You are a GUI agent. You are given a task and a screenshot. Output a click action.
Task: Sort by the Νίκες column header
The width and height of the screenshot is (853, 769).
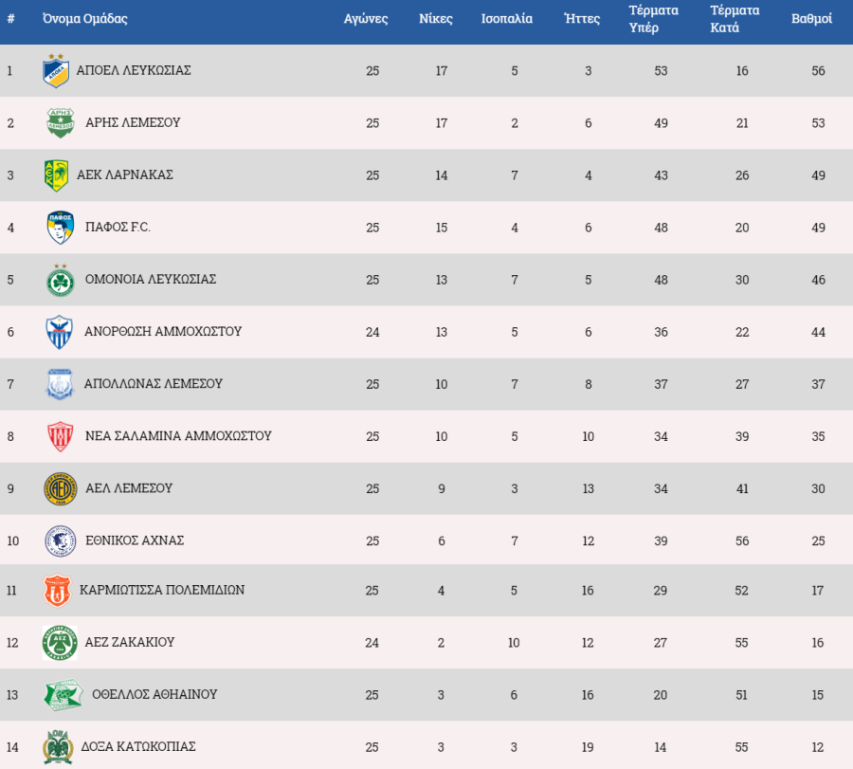[x=436, y=19]
